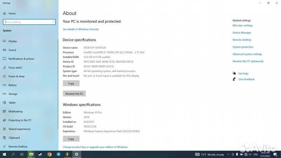Open the Action Center notification icon
This screenshot has height=158, width=281.
[x=275, y=154]
